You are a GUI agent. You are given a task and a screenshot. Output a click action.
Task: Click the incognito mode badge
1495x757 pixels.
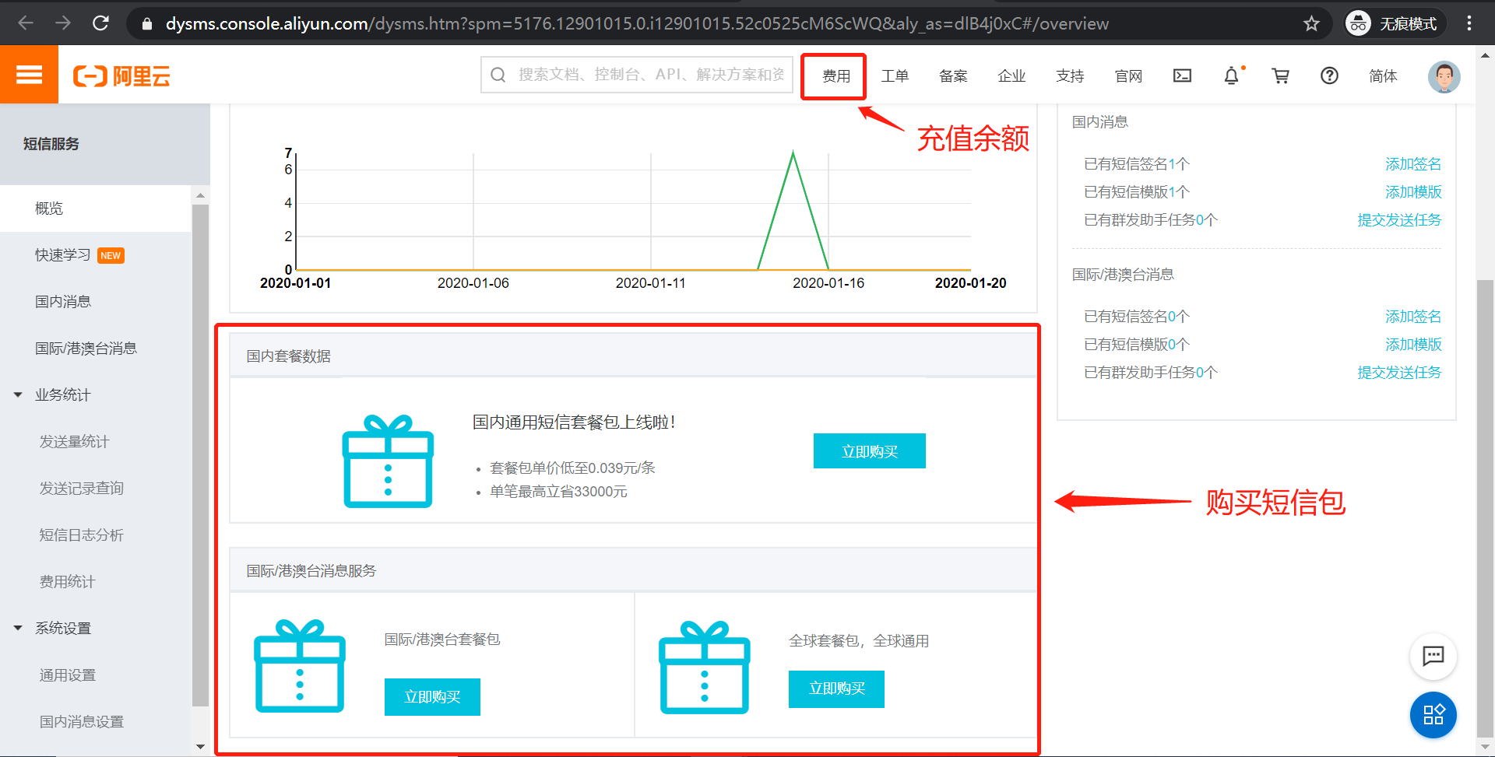click(1394, 23)
